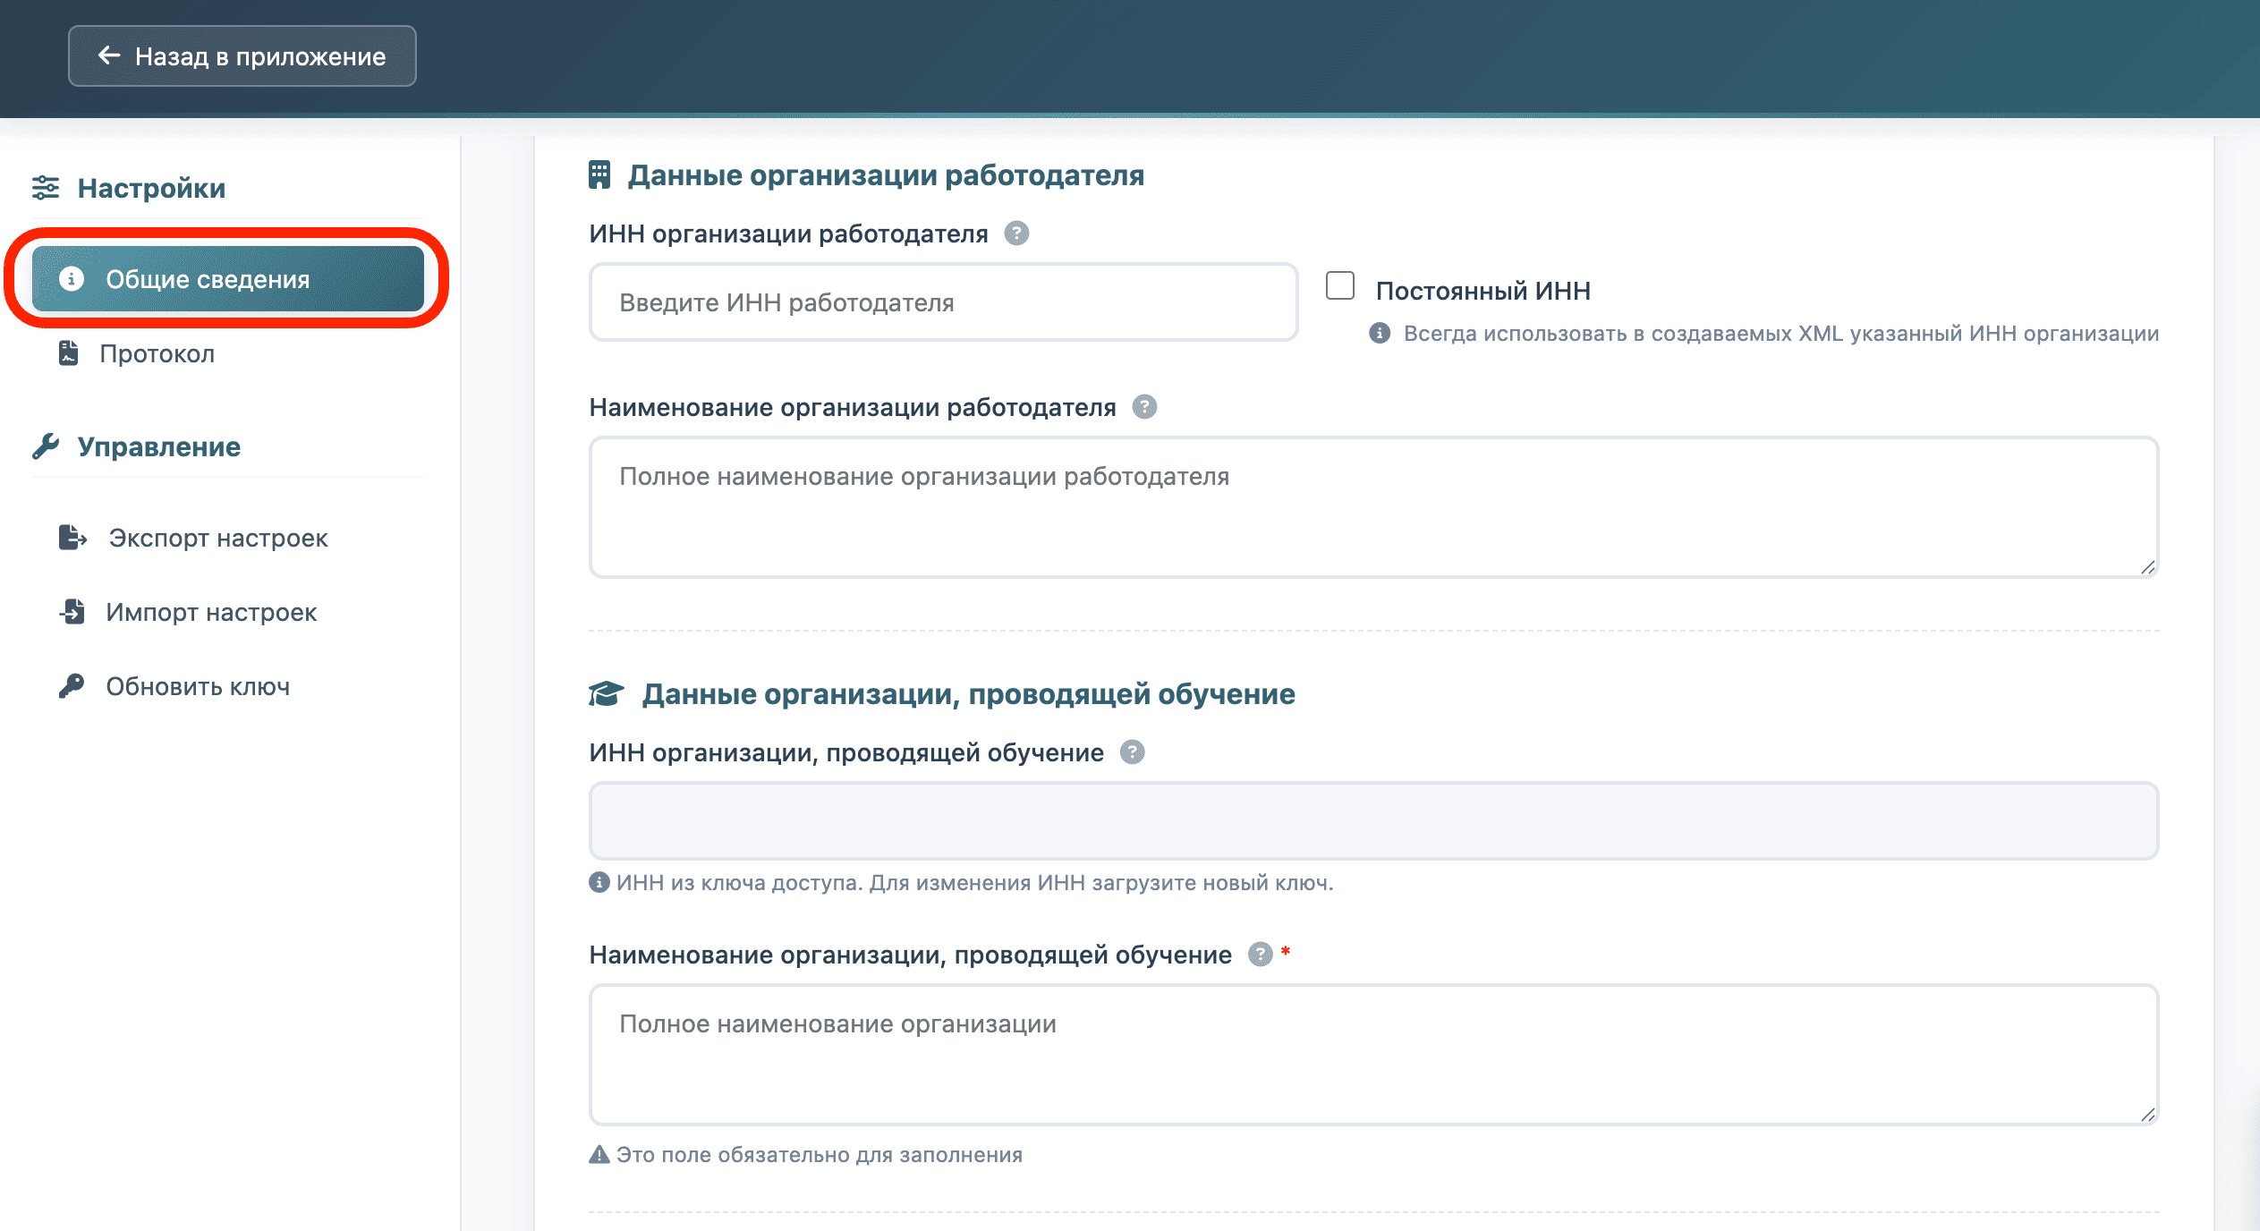
Task: Focus the ИНН работодателя input field
Action: (943, 302)
